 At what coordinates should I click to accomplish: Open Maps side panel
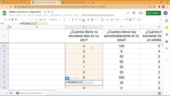[x=167, y=49]
